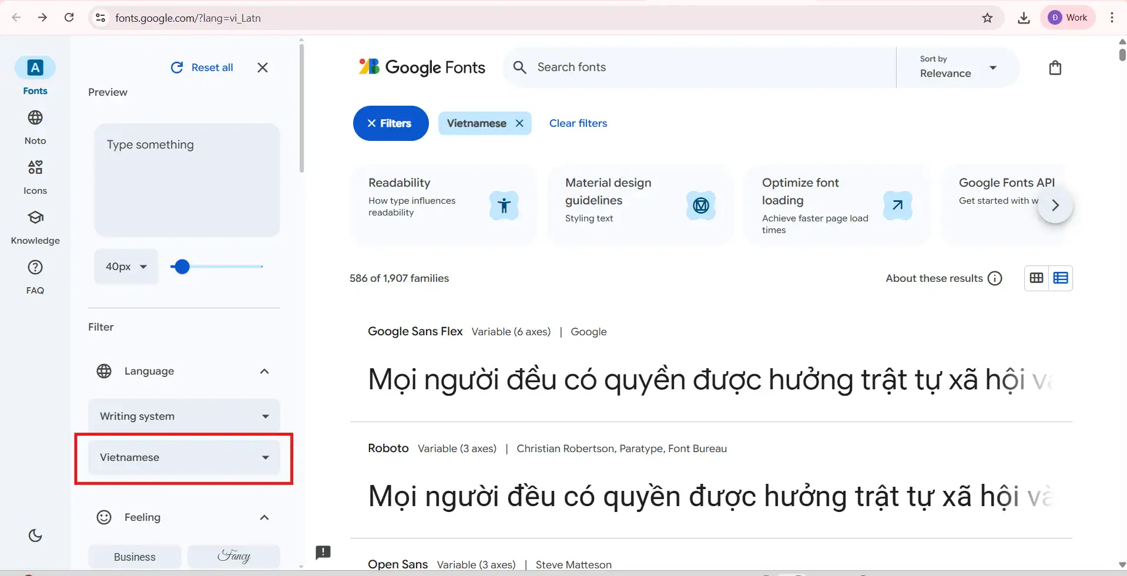This screenshot has width=1127, height=576.
Task: Open Optimize font loading card
Action: pyautogui.click(x=837, y=206)
